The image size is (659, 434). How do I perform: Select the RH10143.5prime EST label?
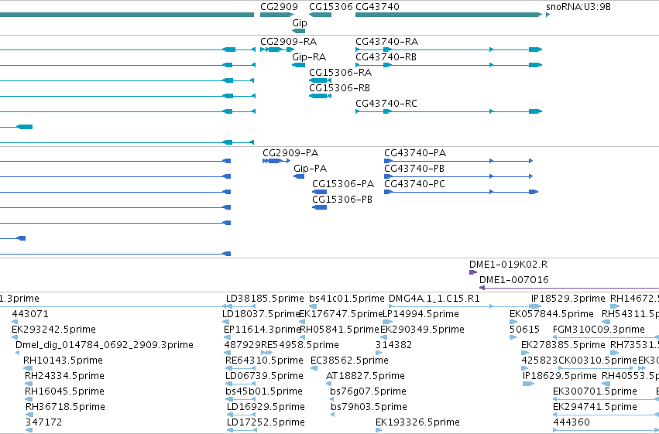point(63,361)
